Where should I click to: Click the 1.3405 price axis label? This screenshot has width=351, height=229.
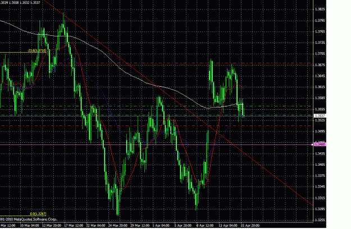[320, 165]
